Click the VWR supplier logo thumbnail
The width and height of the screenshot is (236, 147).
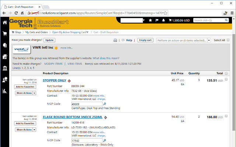(22, 49)
